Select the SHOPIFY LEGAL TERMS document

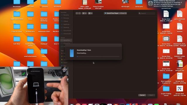coord(180,53)
